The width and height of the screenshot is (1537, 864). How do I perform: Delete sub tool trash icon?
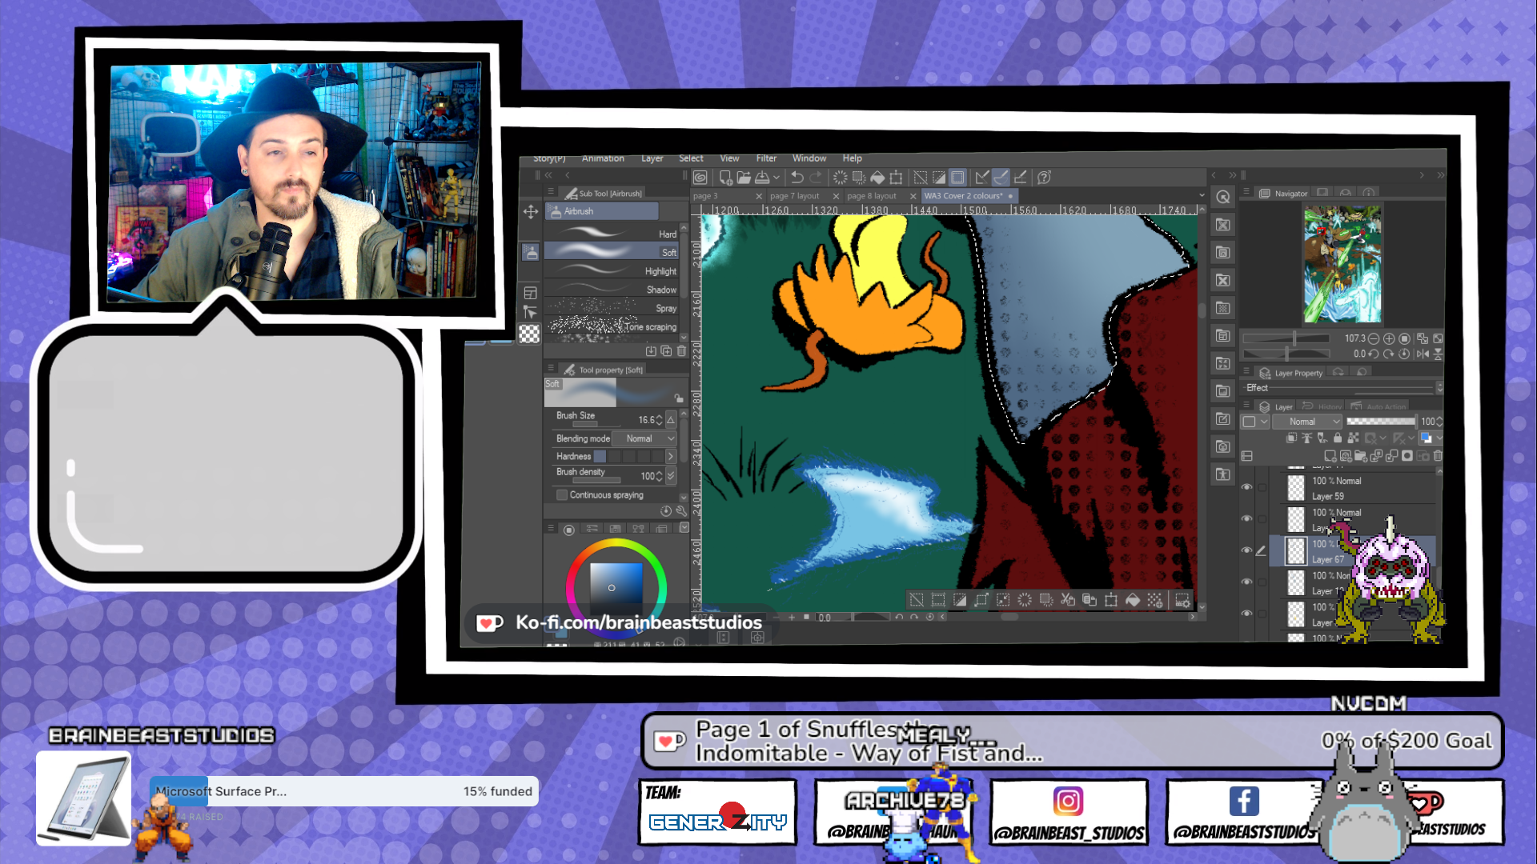click(681, 351)
